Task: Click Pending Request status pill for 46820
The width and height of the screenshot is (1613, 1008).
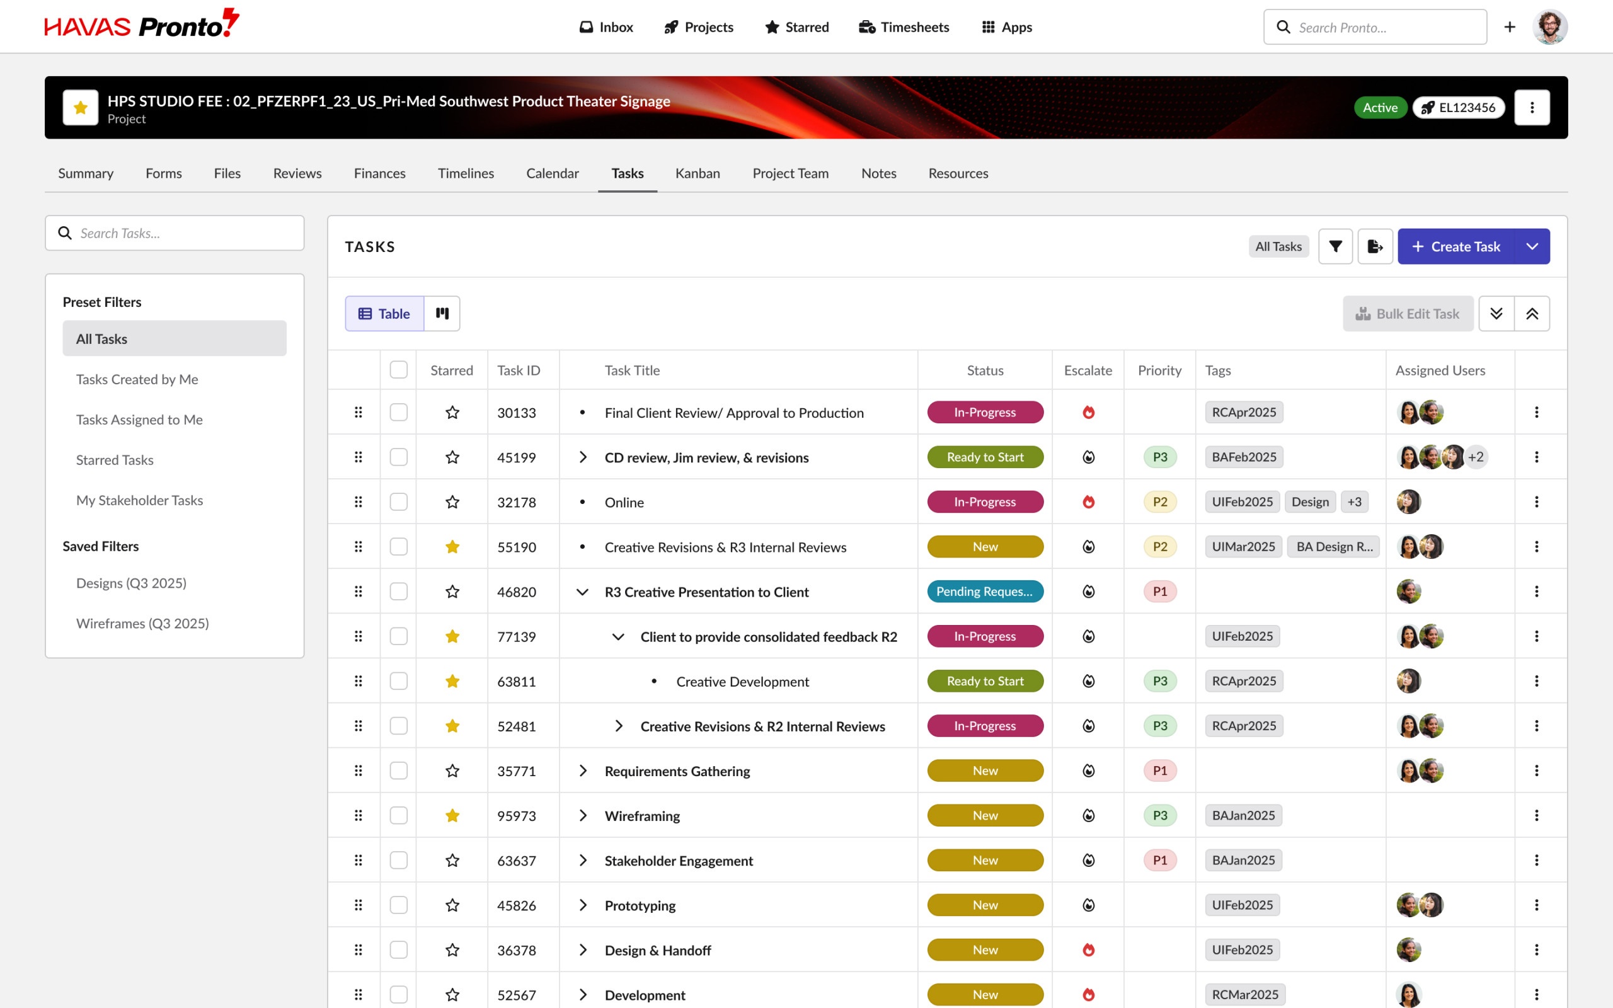Action: coord(984,592)
